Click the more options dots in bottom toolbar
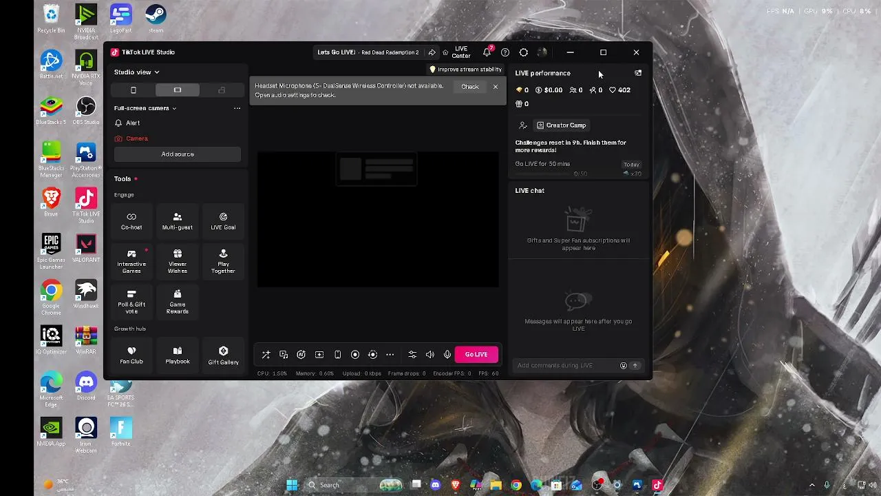 (x=390, y=354)
